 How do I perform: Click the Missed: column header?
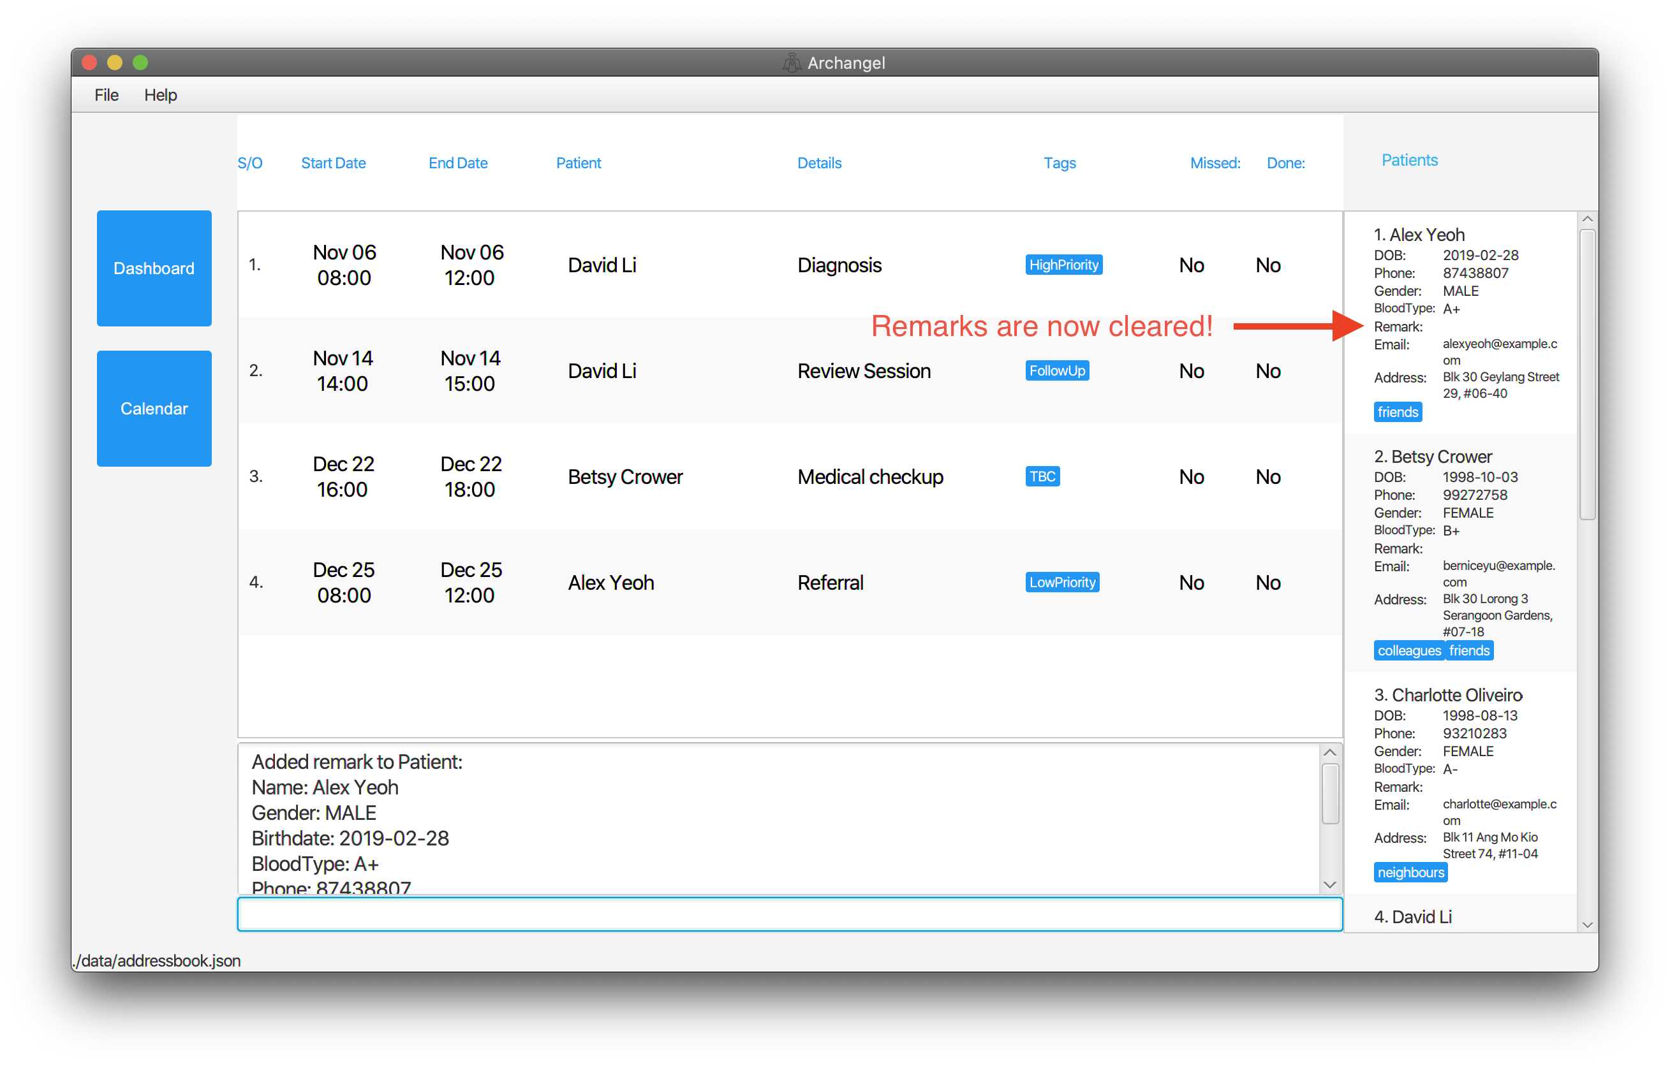(x=1215, y=163)
